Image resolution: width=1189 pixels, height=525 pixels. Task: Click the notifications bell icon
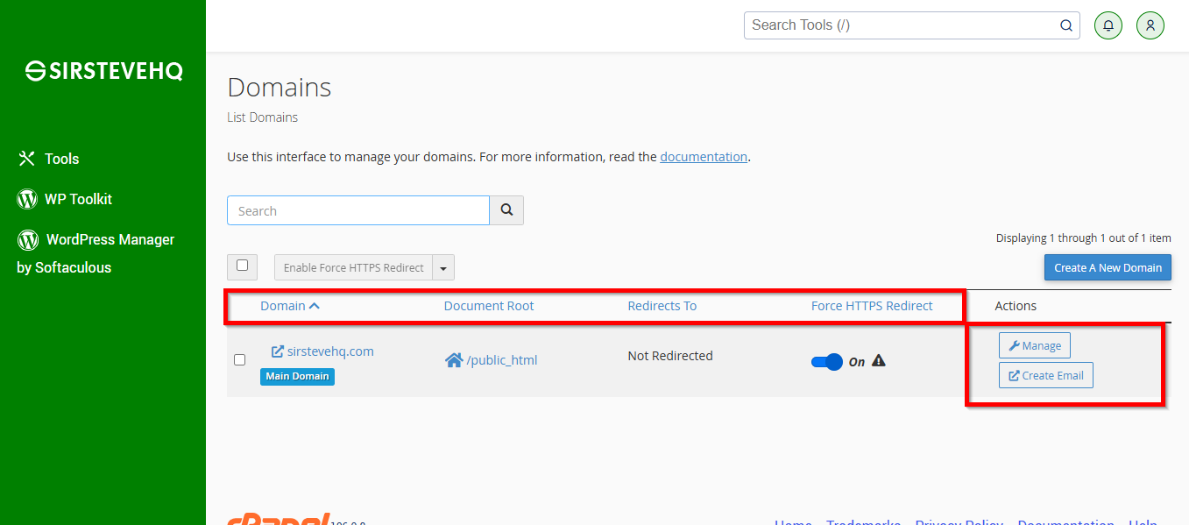pyautogui.click(x=1108, y=25)
